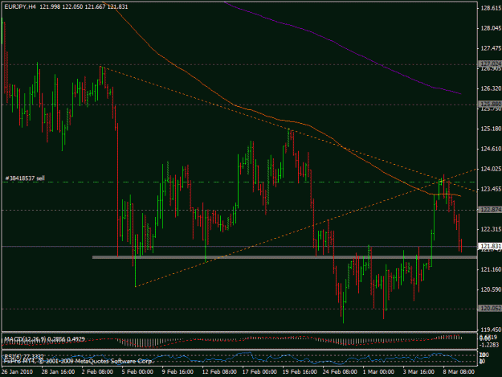Click the 28 Jan 16:00 time label

coord(59,371)
